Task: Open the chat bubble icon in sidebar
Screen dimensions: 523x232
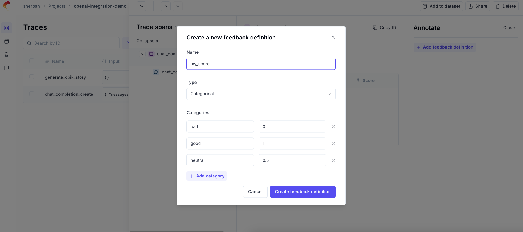Action: point(6,68)
